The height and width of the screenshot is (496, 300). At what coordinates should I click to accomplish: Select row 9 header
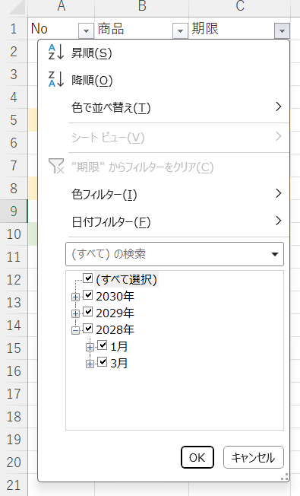point(14,211)
